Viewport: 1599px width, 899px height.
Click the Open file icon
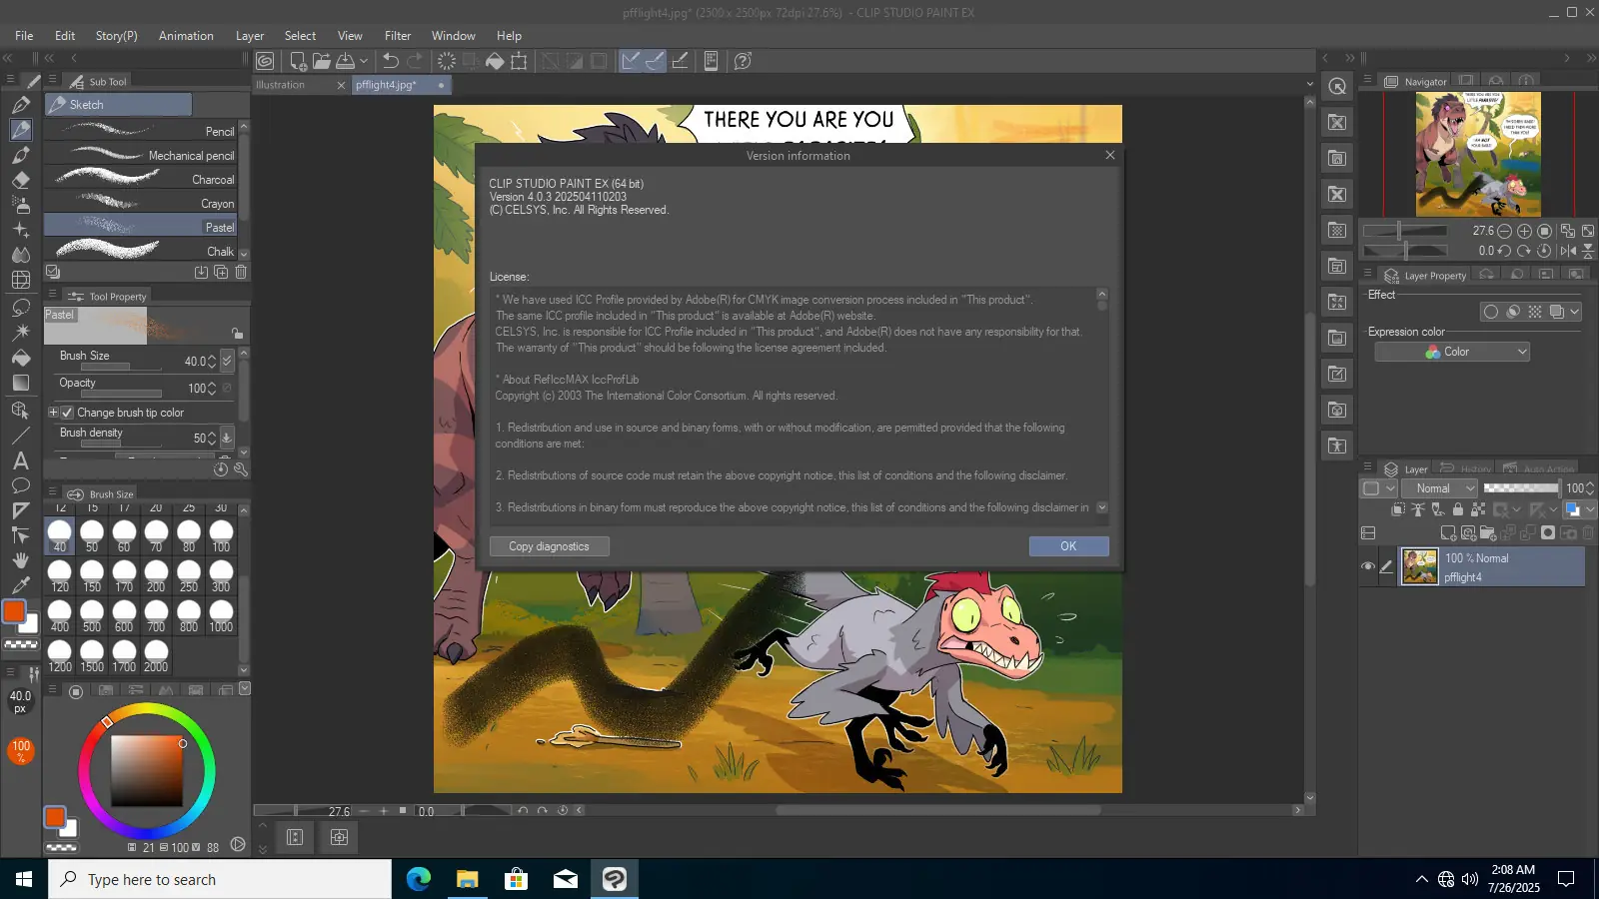pos(321,61)
